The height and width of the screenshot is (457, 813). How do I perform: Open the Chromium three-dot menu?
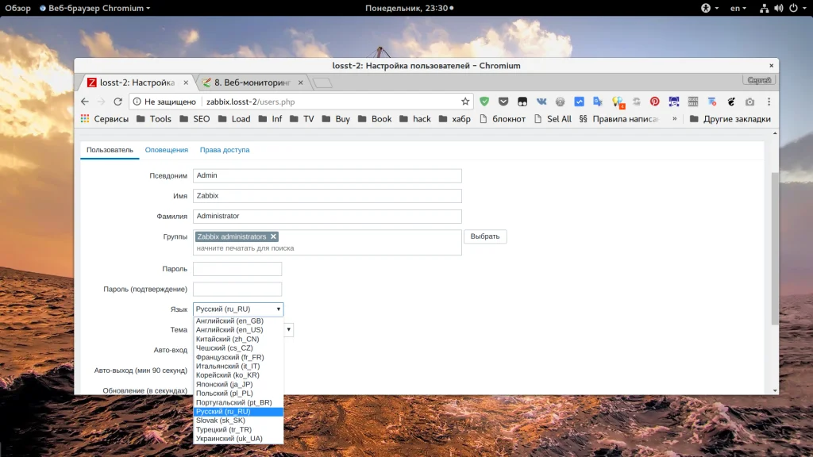pyautogui.click(x=768, y=102)
